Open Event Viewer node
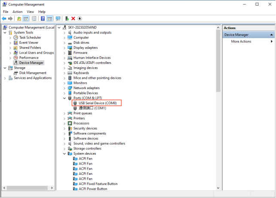 pyautogui.click(x=28, y=43)
